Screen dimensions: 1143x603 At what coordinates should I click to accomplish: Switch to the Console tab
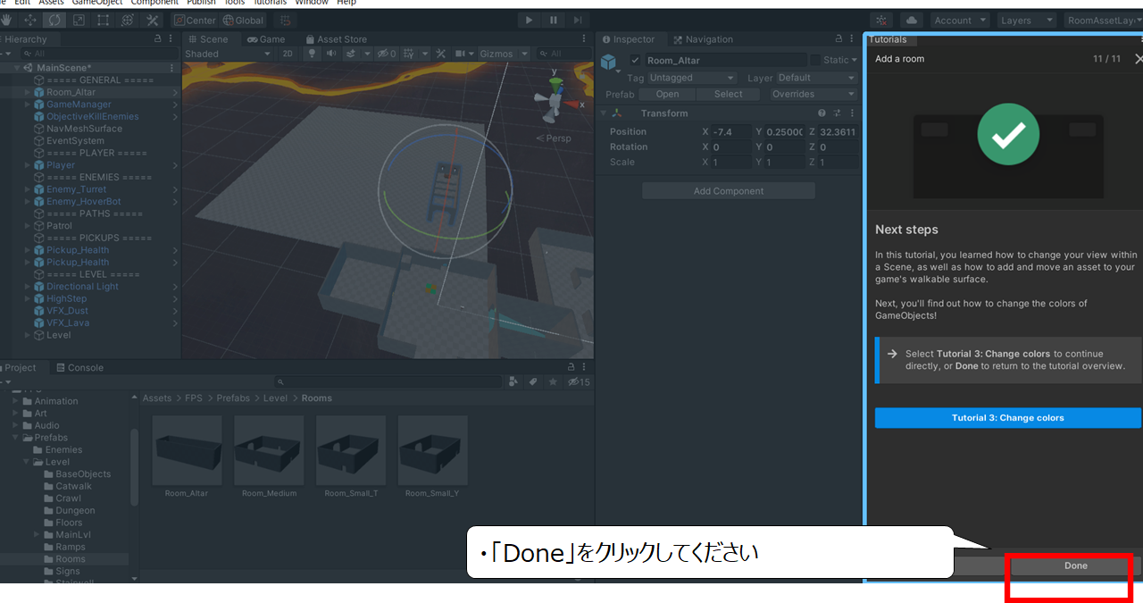pyautogui.click(x=79, y=368)
